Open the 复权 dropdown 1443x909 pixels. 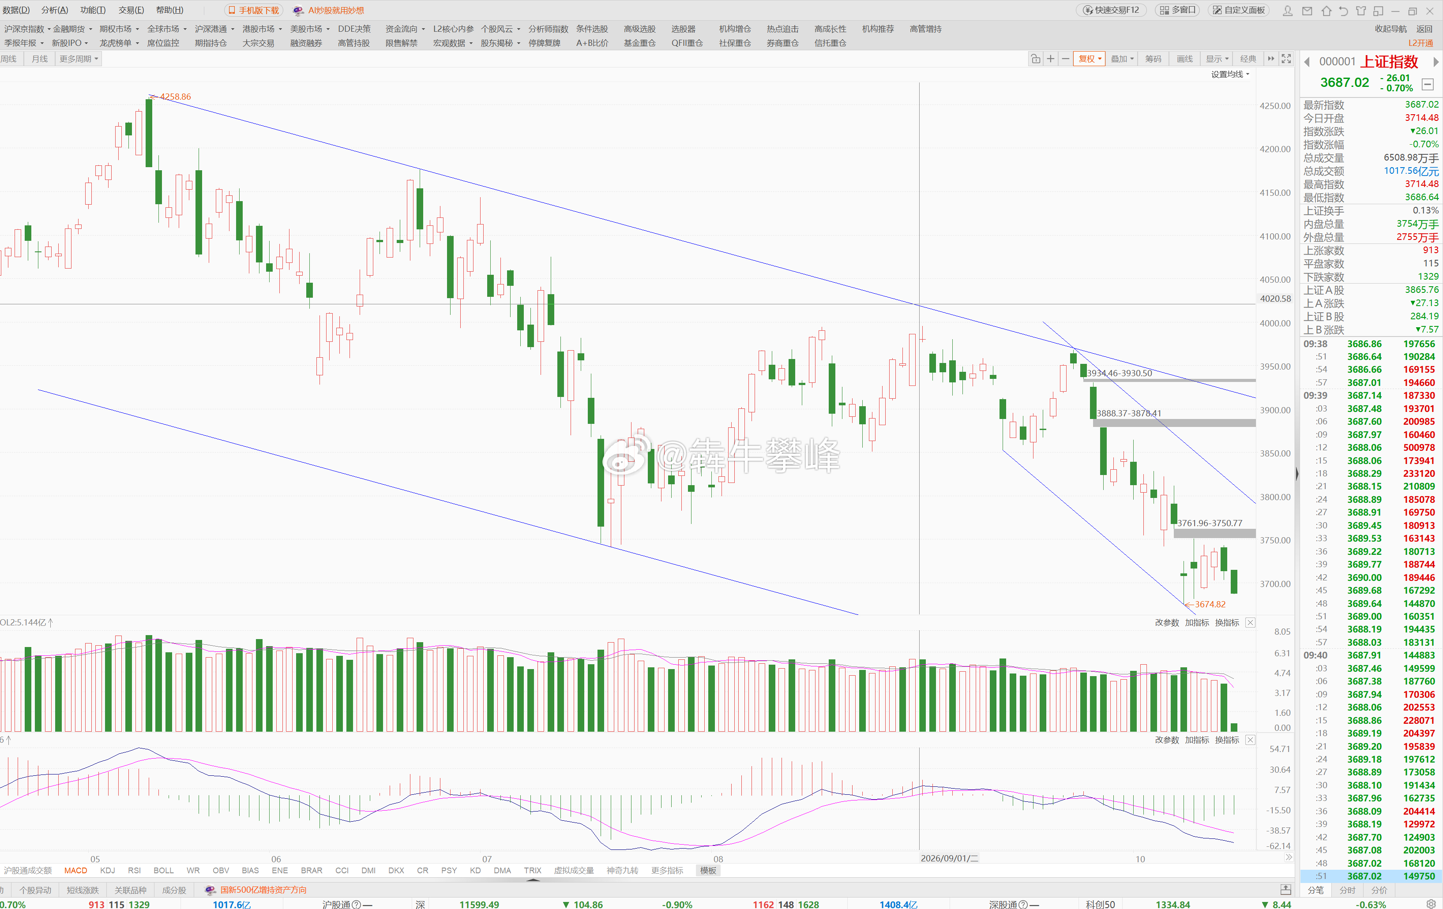(1090, 59)
